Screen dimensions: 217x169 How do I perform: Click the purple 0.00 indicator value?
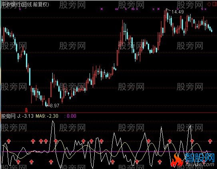[x=72, y=116]
